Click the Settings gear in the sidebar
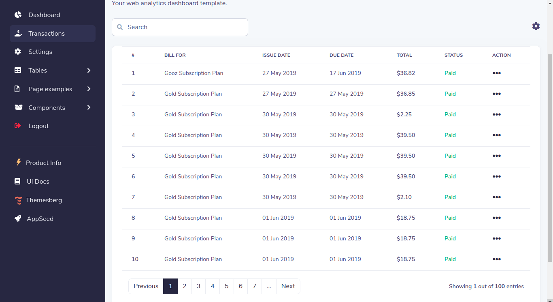Screen dimensions: 553x302 [x=18, y=51]
